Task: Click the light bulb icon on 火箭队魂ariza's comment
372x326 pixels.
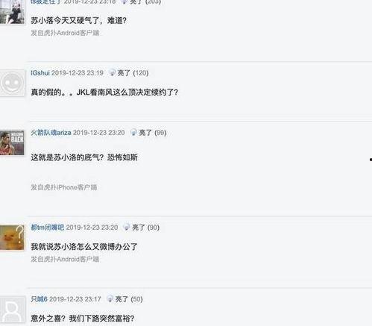Action: (133, 132)
